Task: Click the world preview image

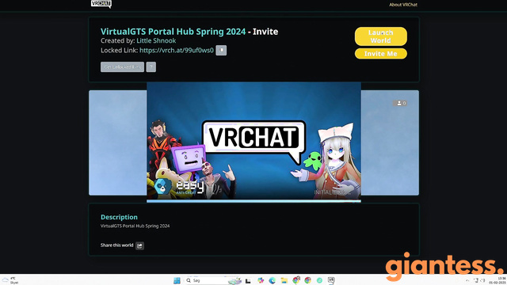Action: click(x=253, y=142)
